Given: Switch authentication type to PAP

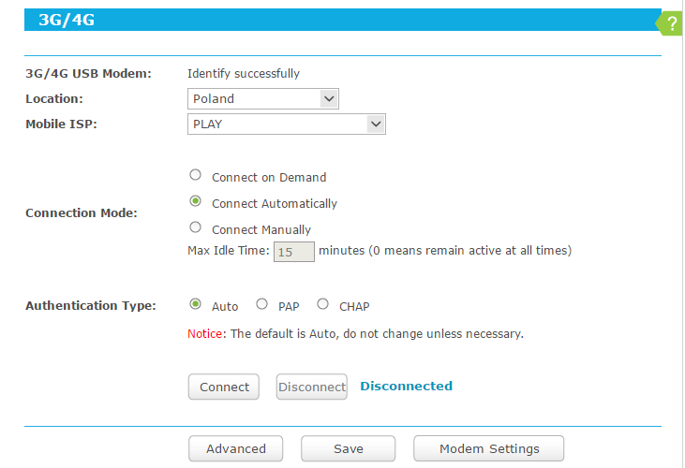Looking at the screenshot, I should click(262, 304).
